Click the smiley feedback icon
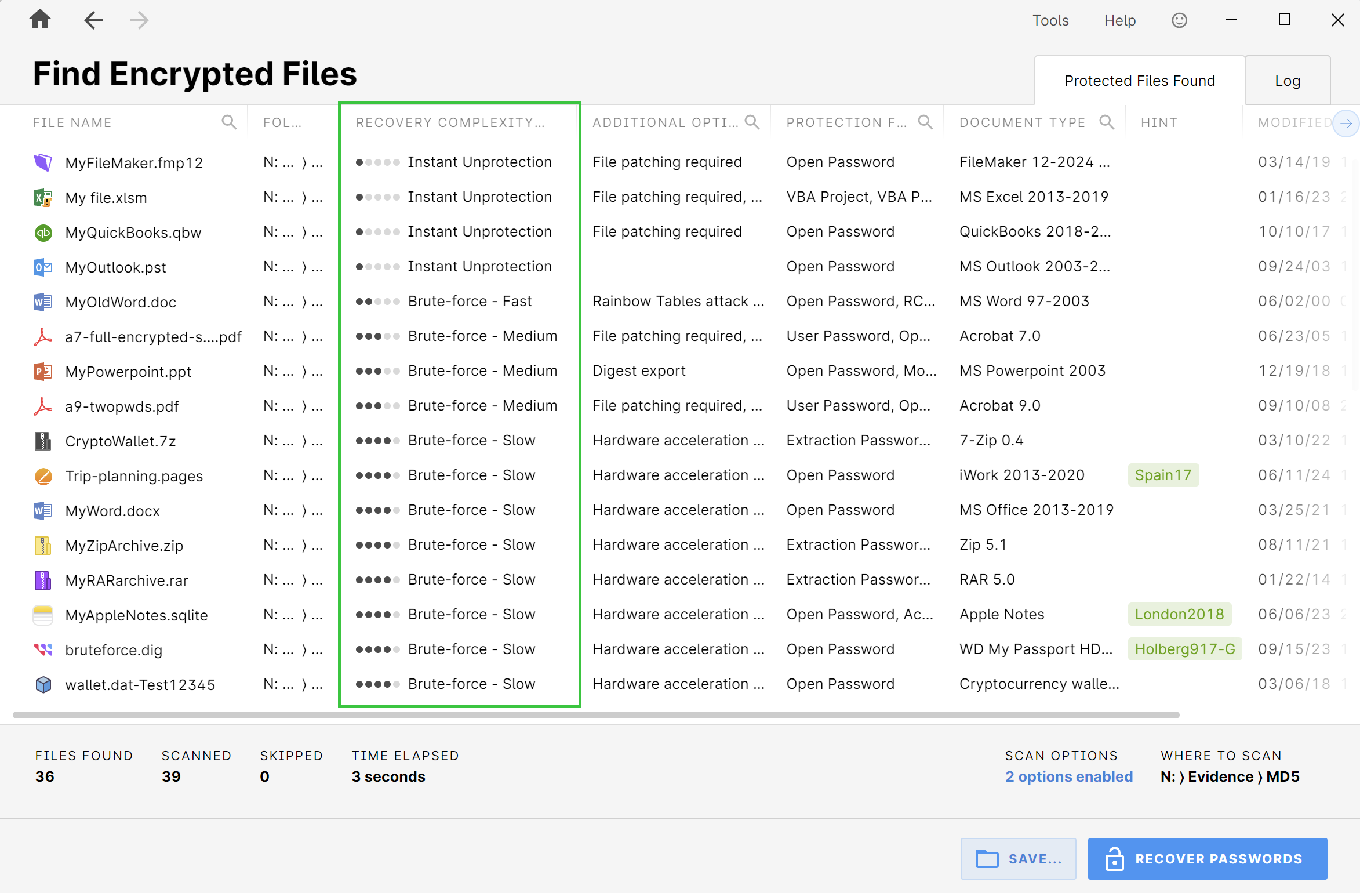The width and height of the screenshot is (1360, 893). [1179, 20]
